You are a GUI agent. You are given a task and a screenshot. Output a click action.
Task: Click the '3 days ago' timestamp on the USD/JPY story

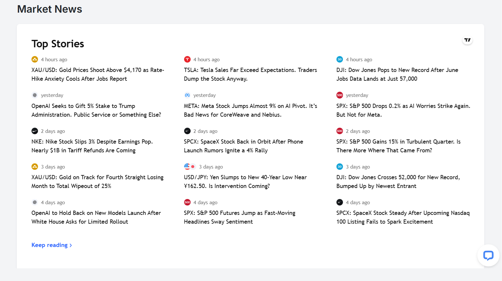coord(211,167)
